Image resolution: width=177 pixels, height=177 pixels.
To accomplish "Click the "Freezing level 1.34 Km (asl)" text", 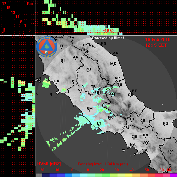I will click(x=103, y=164).
